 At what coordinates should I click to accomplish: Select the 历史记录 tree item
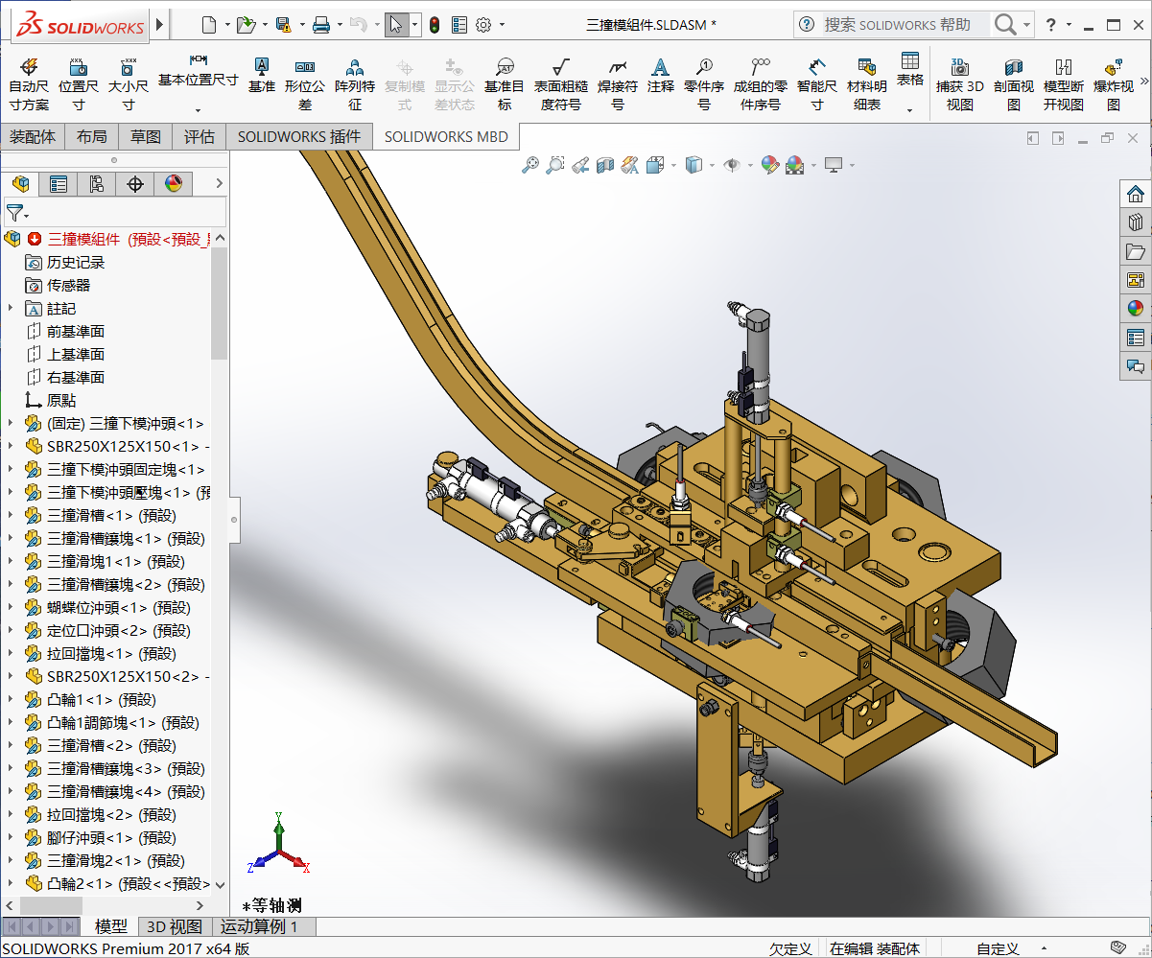76,262
